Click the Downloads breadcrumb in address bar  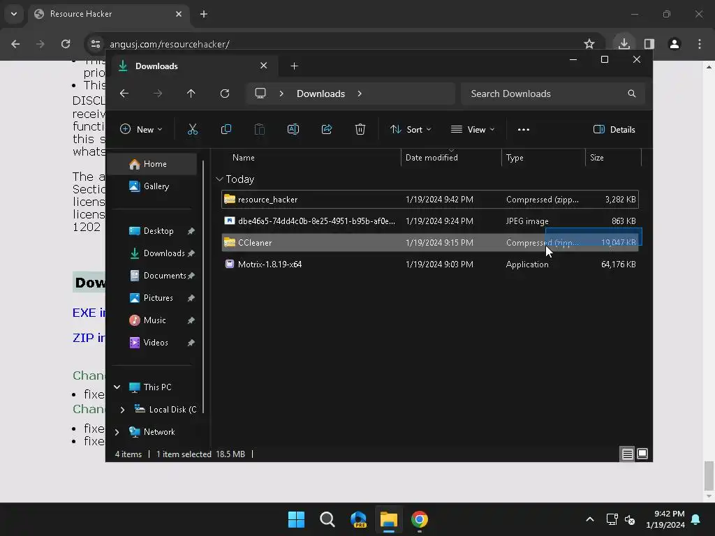point(320,94)
